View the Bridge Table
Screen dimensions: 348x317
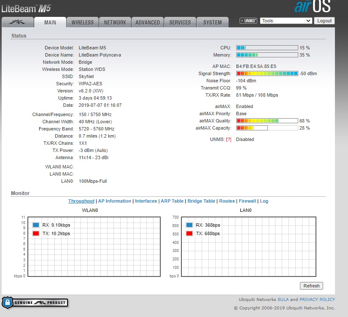point(201,201)
